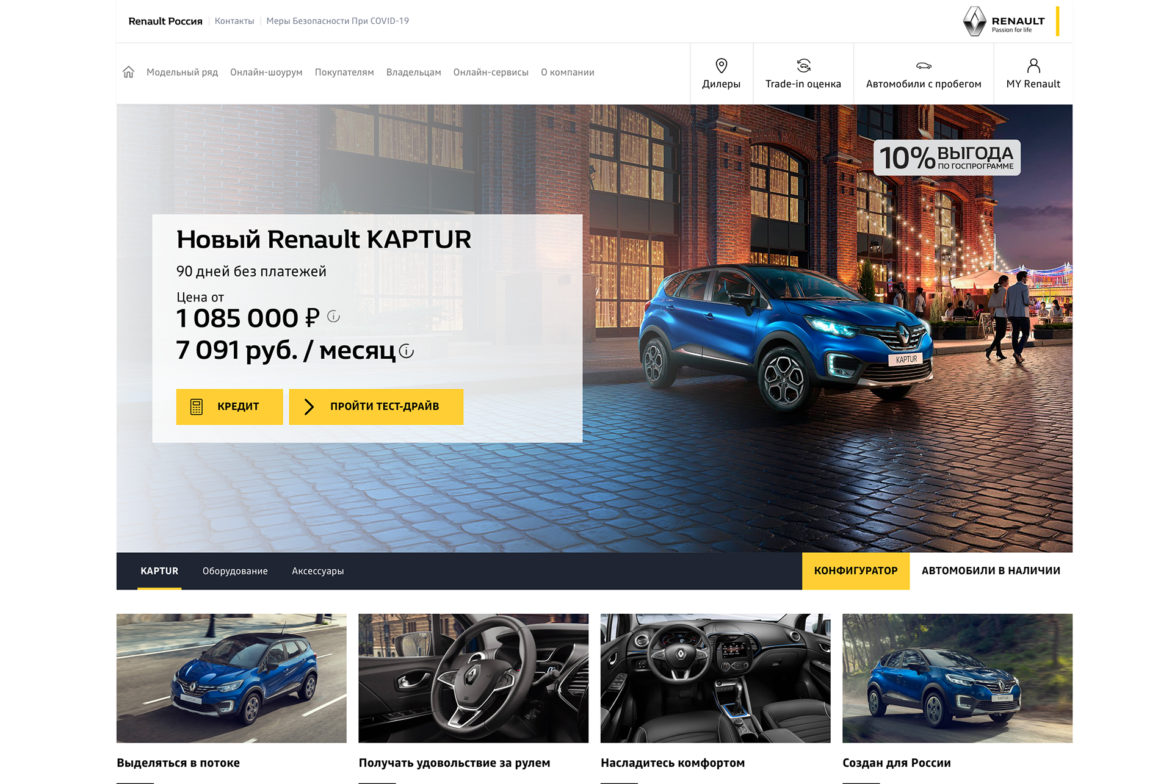Open Dealers via the location pin icon
The height and width of the screenshot is (784, 1172).
pos(721,65)
